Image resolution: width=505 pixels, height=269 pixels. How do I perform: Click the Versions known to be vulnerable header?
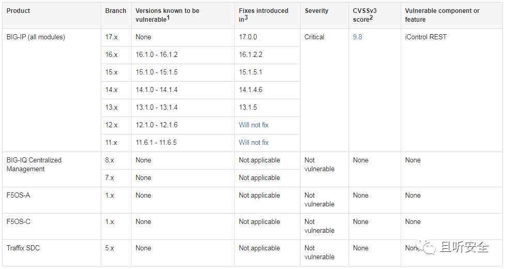pyautogui.click(x=167, y=15)
